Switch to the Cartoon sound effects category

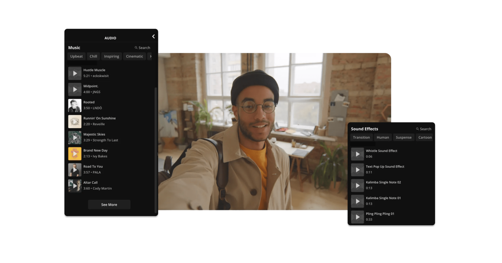tap(425, 137)
